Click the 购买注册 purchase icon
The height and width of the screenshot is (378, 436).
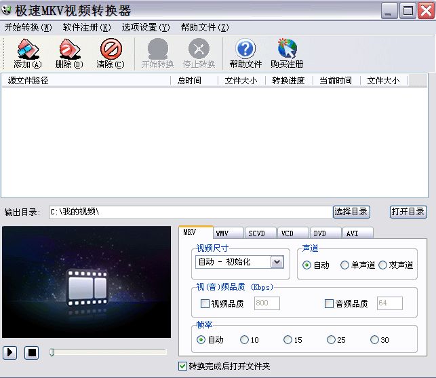point(287,49)
